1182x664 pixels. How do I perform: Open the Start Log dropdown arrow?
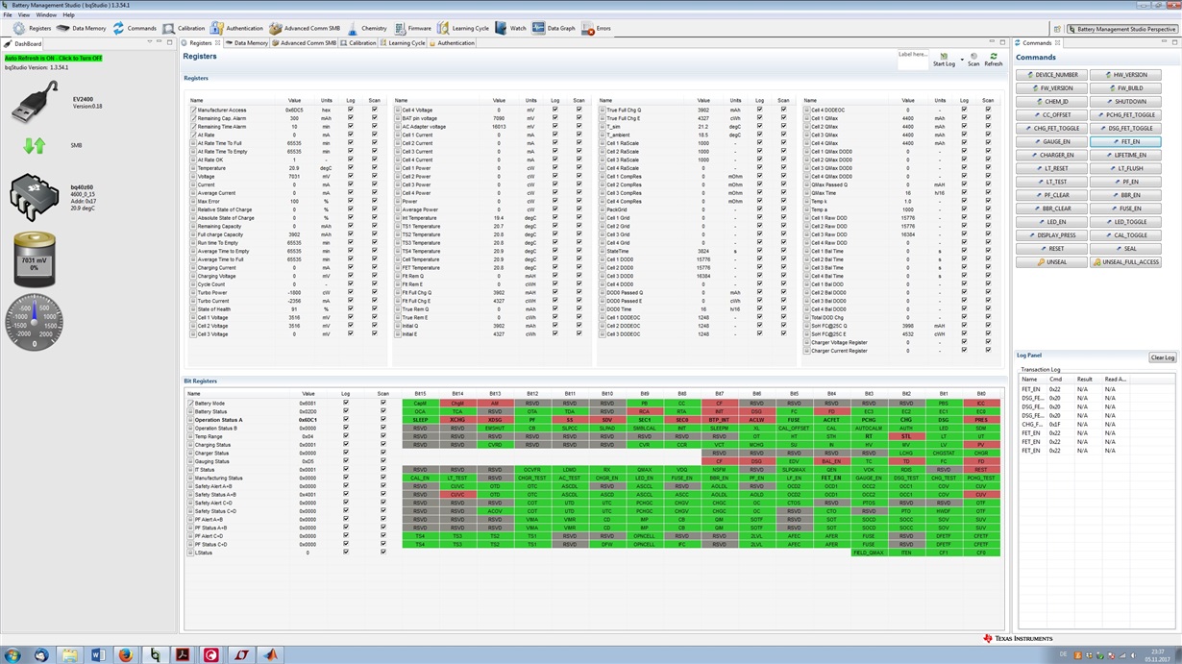coord(962,60)
